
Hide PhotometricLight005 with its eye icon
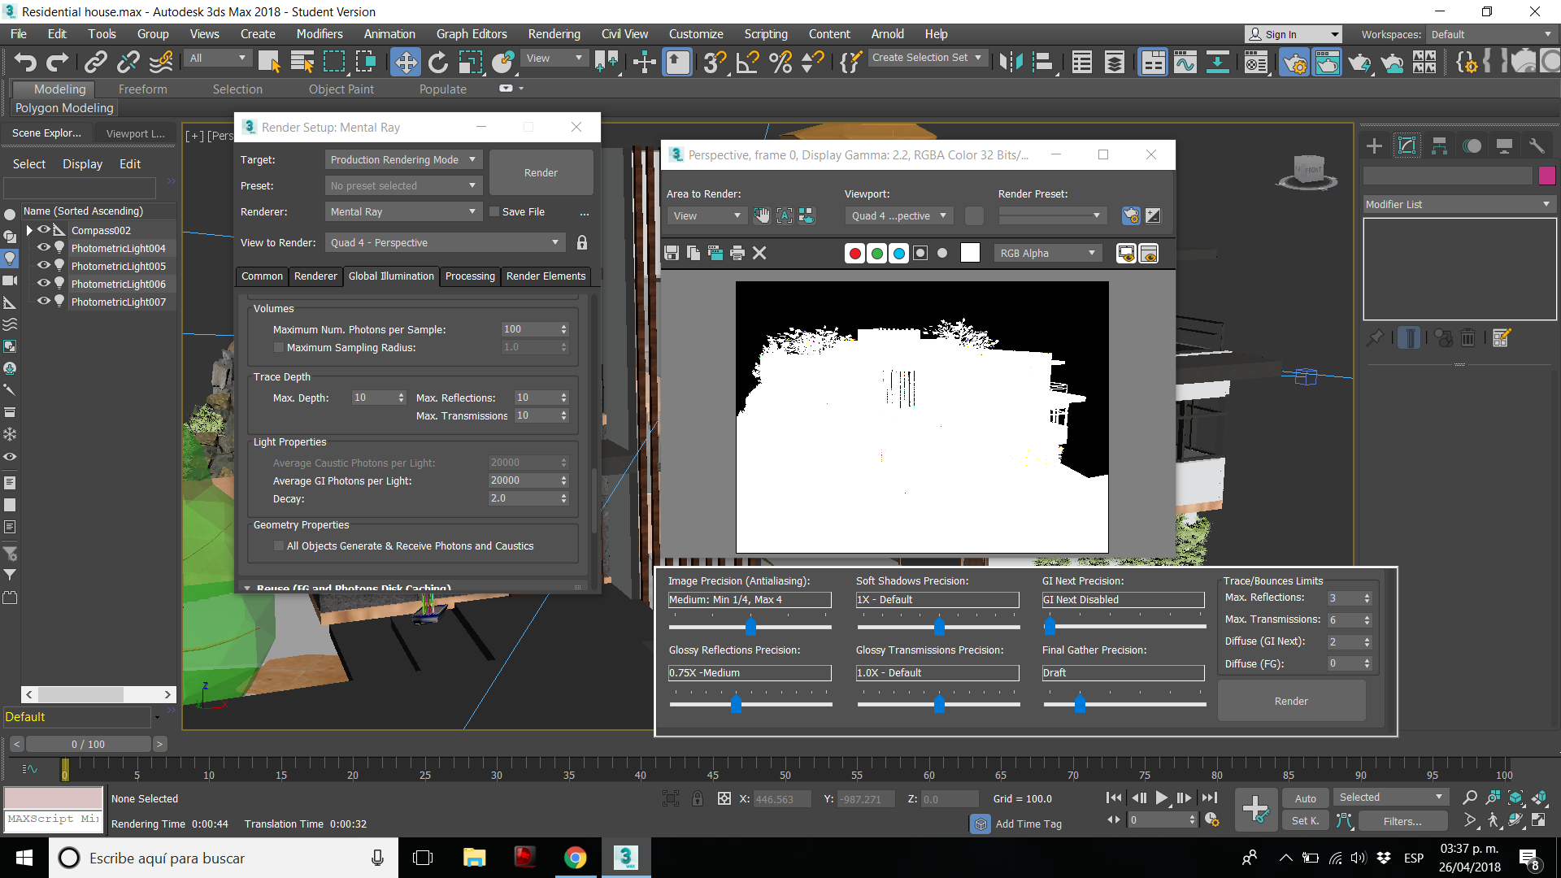[44, 266]
